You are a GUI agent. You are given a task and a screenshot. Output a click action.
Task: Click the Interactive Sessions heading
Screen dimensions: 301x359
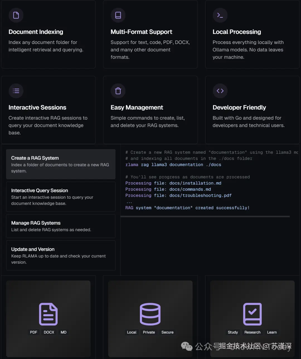(37, 107)
